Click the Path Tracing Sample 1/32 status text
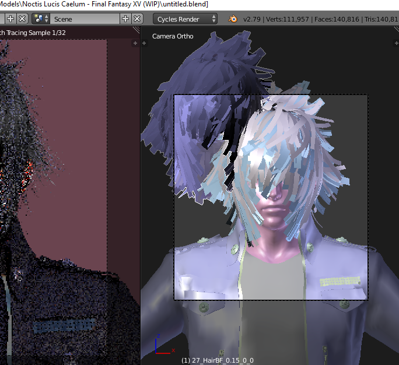 33,33
